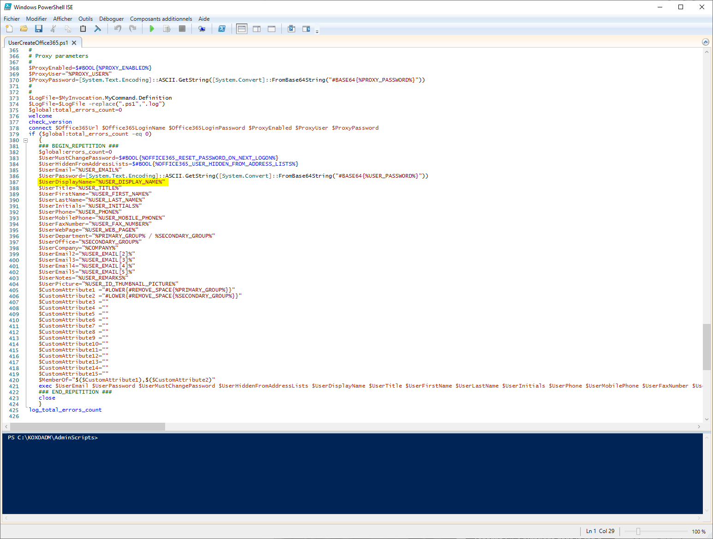Click the console prompt PS C:\KOXOADM\AdminScripts>
This screenshot has height=539, width=713.
click(53, 437)
